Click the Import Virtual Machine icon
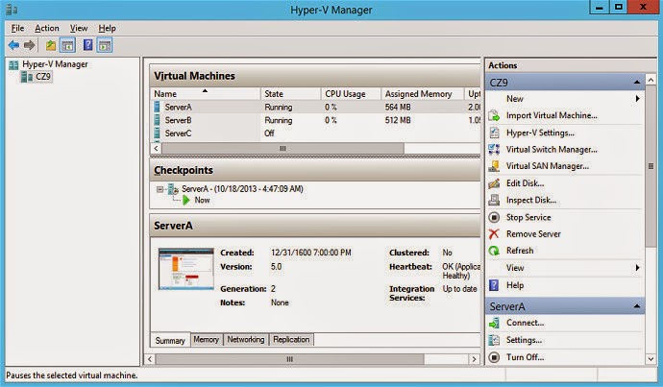 coord(494,115)
